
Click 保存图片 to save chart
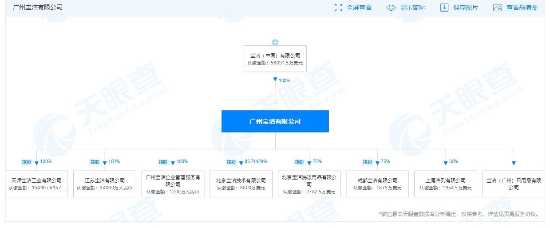click(465, 8)
